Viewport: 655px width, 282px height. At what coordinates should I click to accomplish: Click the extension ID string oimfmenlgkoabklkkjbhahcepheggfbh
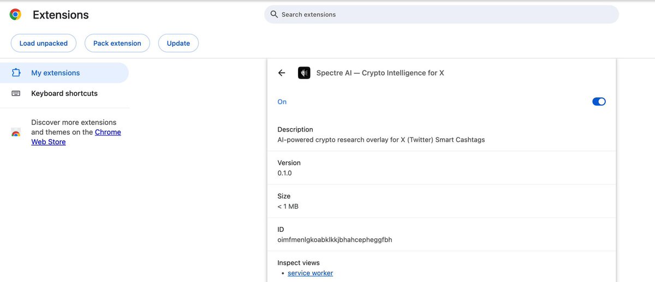[335, 239]
